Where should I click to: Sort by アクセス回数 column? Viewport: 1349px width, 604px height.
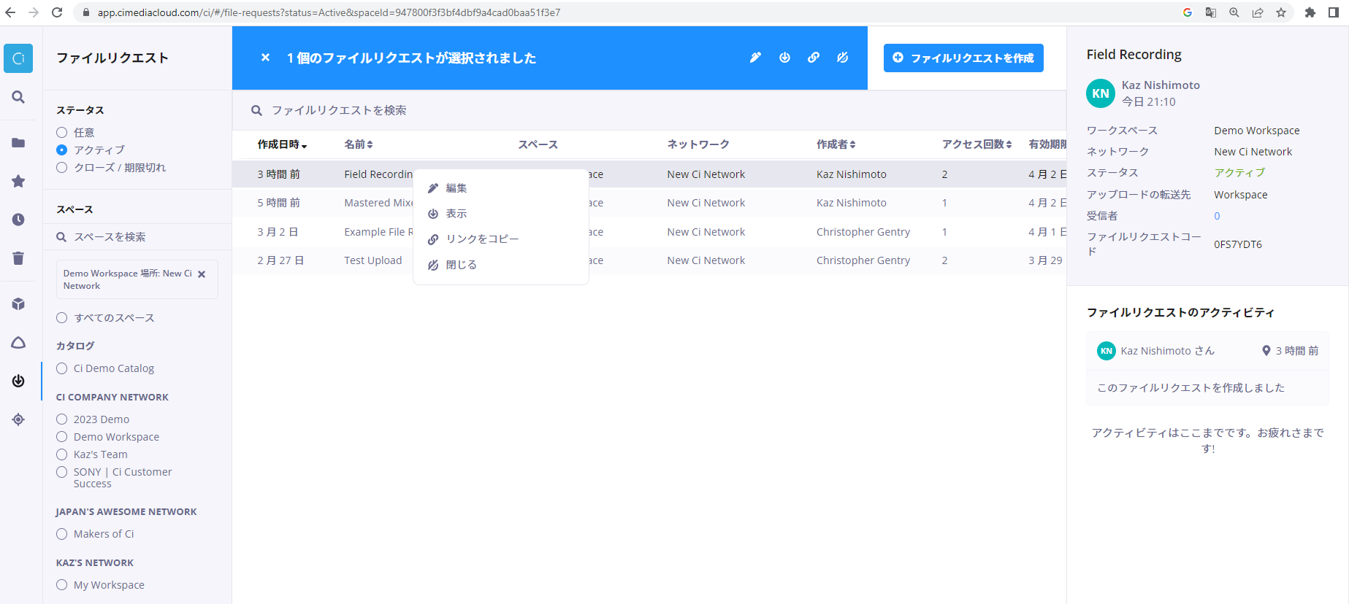977,144
